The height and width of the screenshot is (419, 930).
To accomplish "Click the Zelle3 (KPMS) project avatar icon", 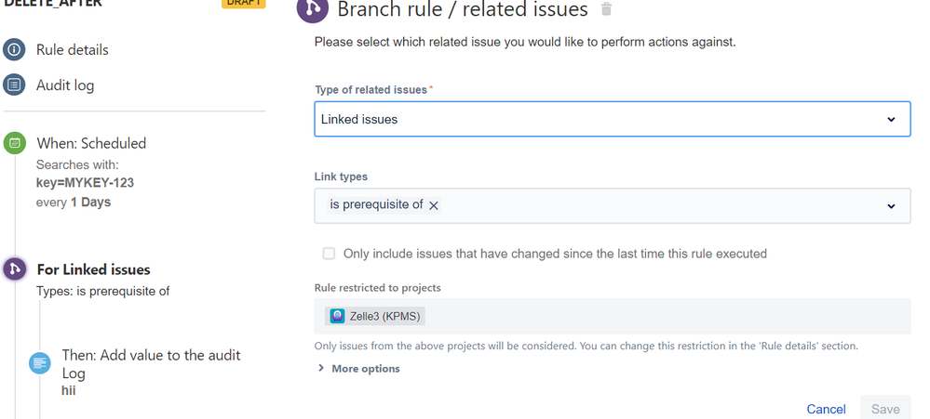I will point(338,316).
